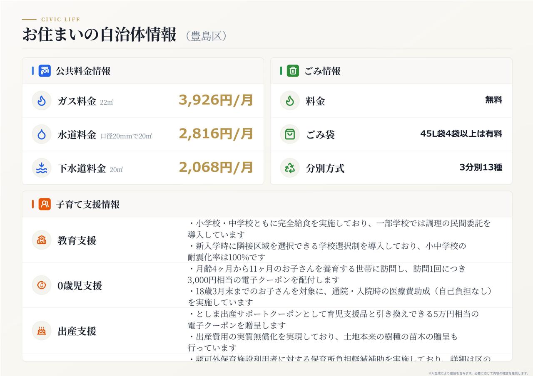Select the 3,926円/月 gas fee value
The height and width of the screenshot is (376, 533).
coord(216,100)
